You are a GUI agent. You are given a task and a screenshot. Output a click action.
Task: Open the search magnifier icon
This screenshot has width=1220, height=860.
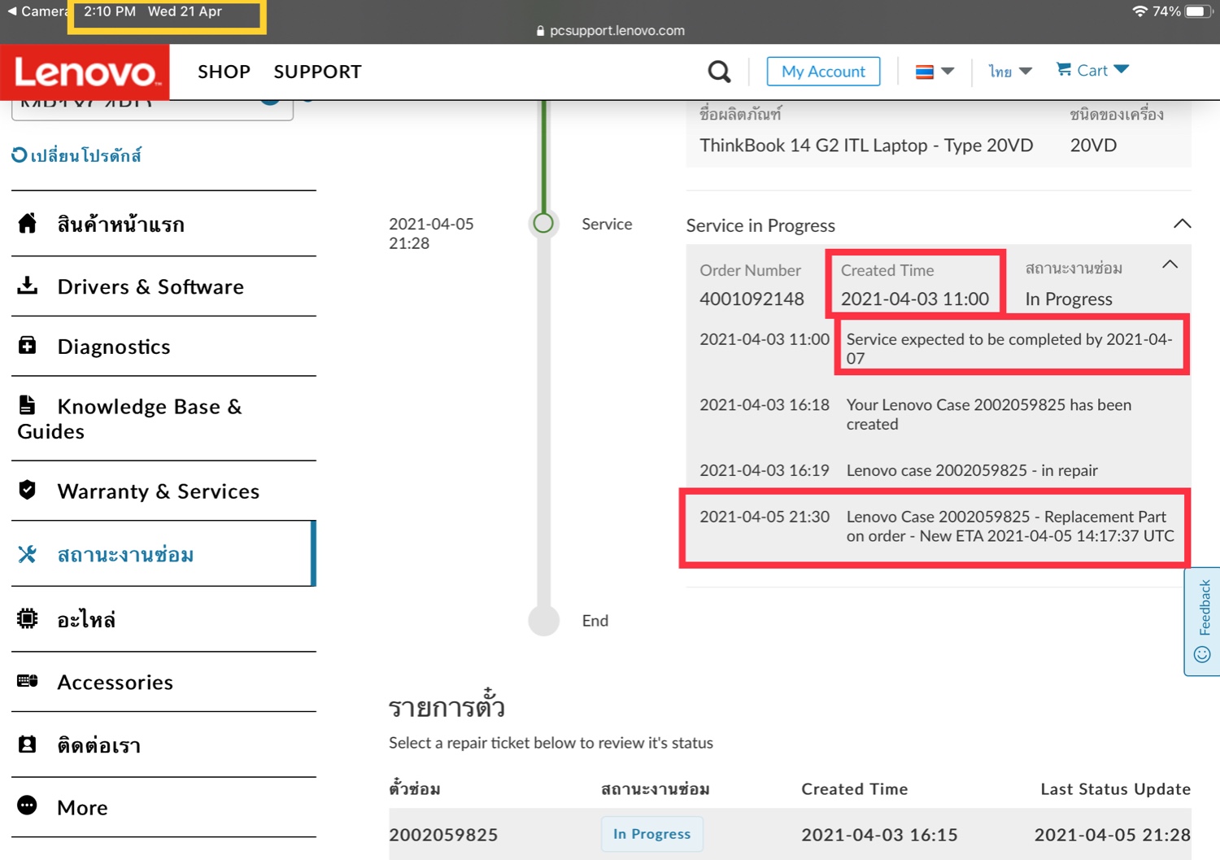(719, 72)
